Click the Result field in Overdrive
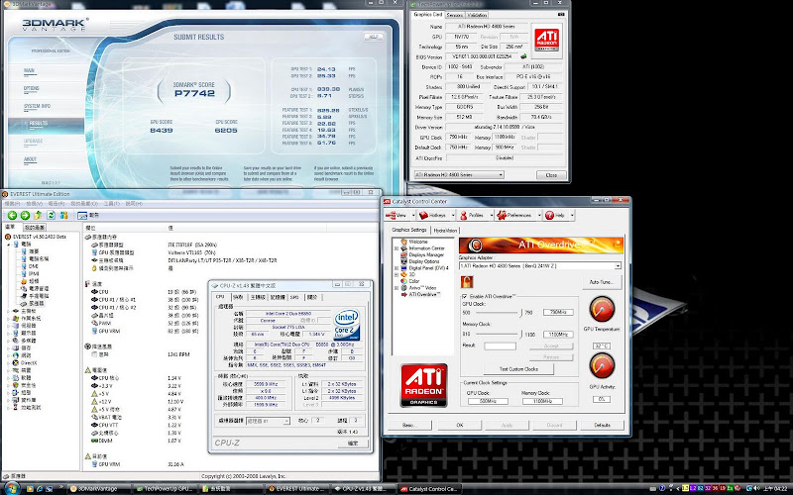This screenshot has width=793, height=495. (500, 346)
